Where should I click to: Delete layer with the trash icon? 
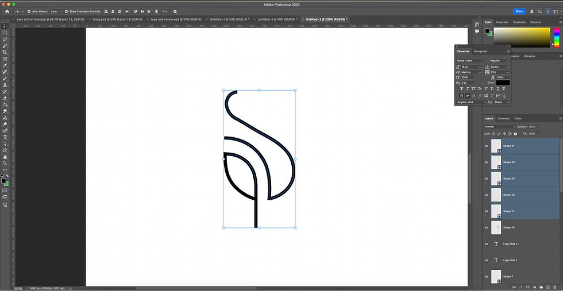click(x=555, y=287)
